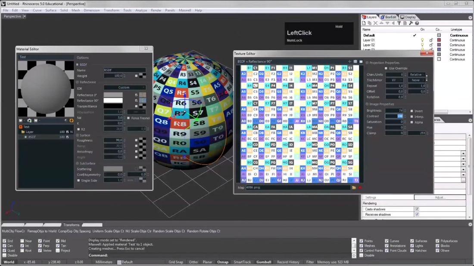
Task: Click the grid view icon in Texture Editor header
Action: [x=355, y=61]
